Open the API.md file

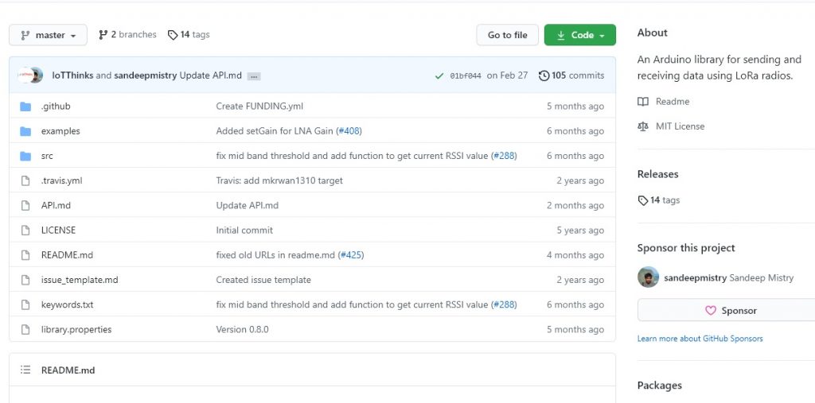pyautogui.click(x=56, y=205)
